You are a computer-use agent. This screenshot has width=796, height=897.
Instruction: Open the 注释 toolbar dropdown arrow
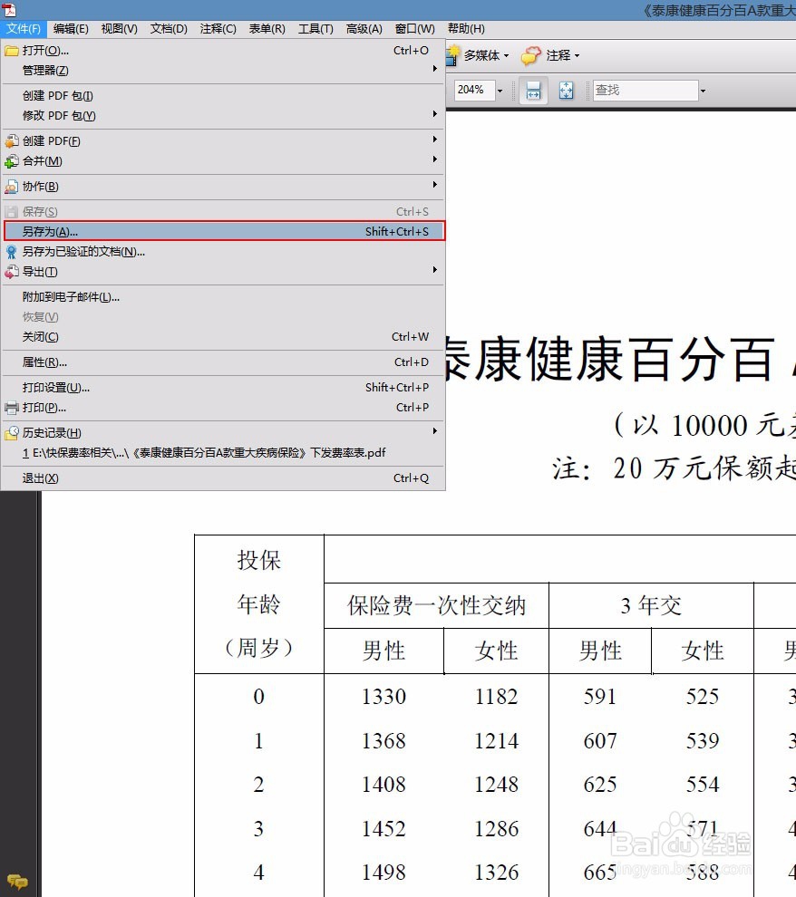point(577,56)
